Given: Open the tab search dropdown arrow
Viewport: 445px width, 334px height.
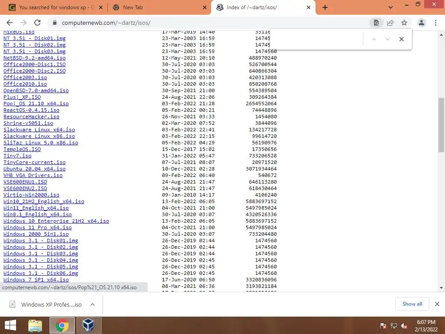Looking at the screenshot, I should (391, 7).
